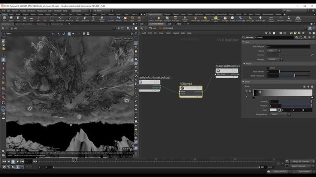The width and height of the screenshot is (316, 177).
Task: Open ramp gear options menu
Action: (x=312, y=87)
